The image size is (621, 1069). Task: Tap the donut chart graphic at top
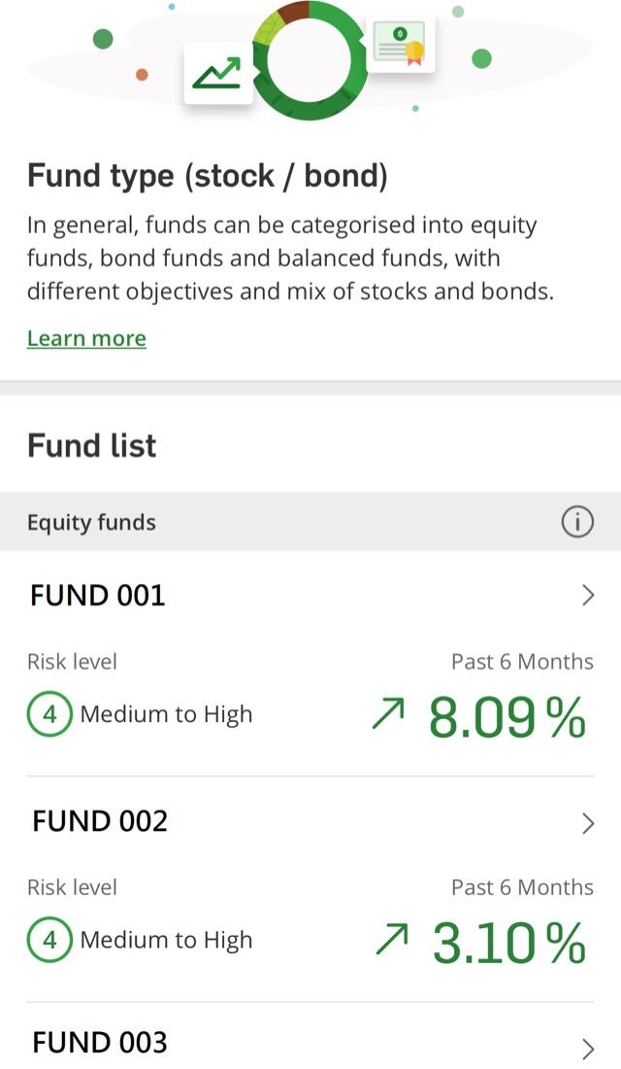click(309, 60)
